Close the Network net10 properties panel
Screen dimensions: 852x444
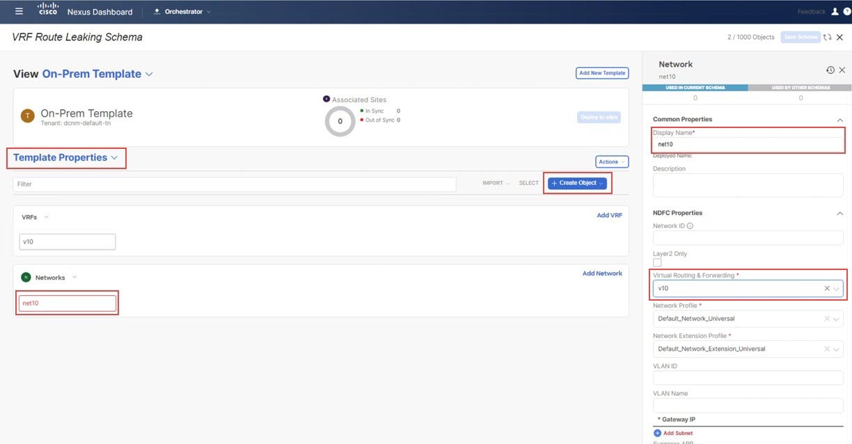(842, 70)
